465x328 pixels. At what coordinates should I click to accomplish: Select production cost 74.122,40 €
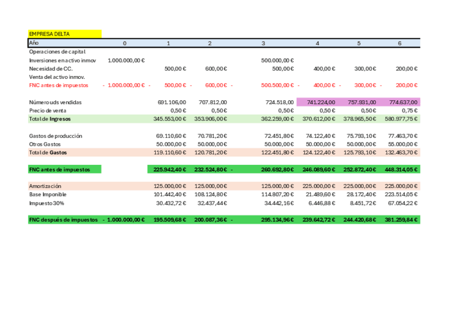coord(321,136)
